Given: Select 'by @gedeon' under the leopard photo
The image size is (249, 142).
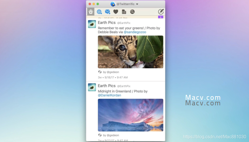Looking at the screenshot, I should tap(111, 72).
